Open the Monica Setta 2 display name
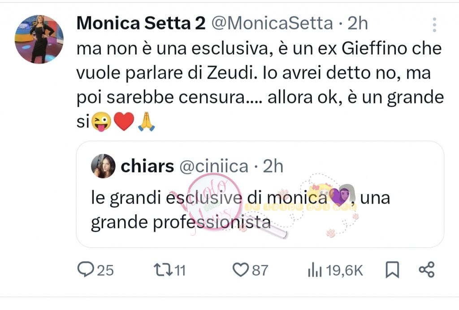 [141, 24]
